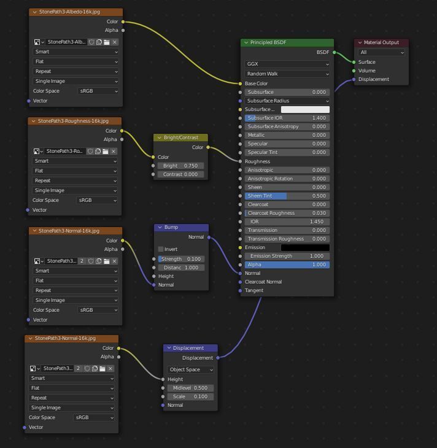Open image folder icon in Roughness node

pyautogui.click(x=106, y=151)
